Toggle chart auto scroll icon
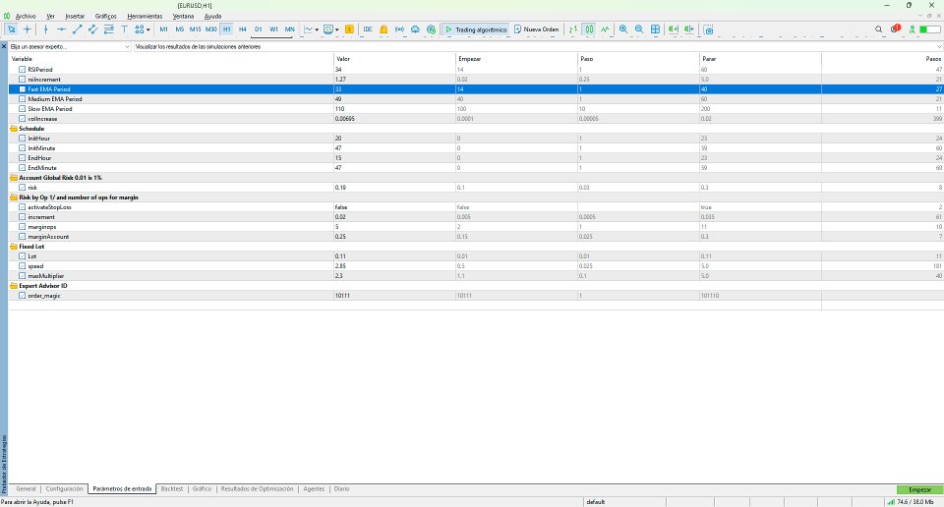This screenshot has height=507, width=944. [x=674, y=28]
